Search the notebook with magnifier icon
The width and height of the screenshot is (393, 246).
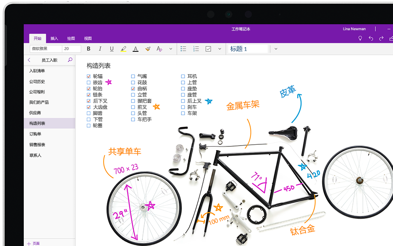coord(70,60)
